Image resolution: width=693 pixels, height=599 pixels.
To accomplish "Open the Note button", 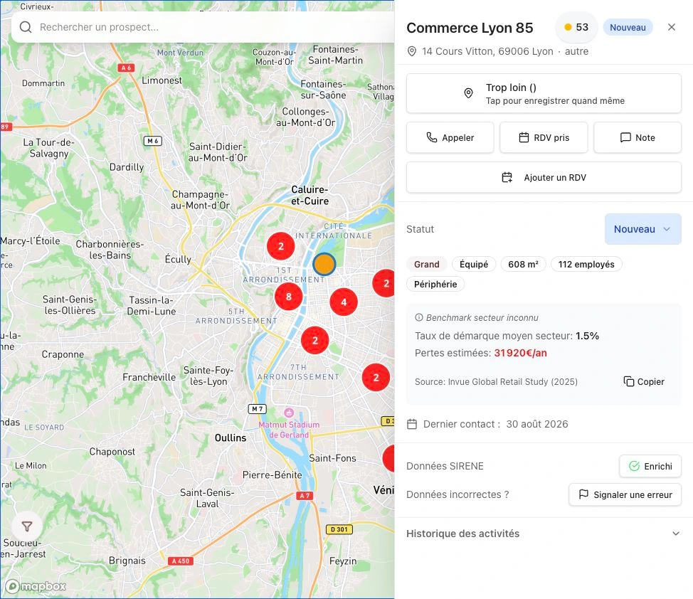I will pyautogui.click(x=637, y=137).
